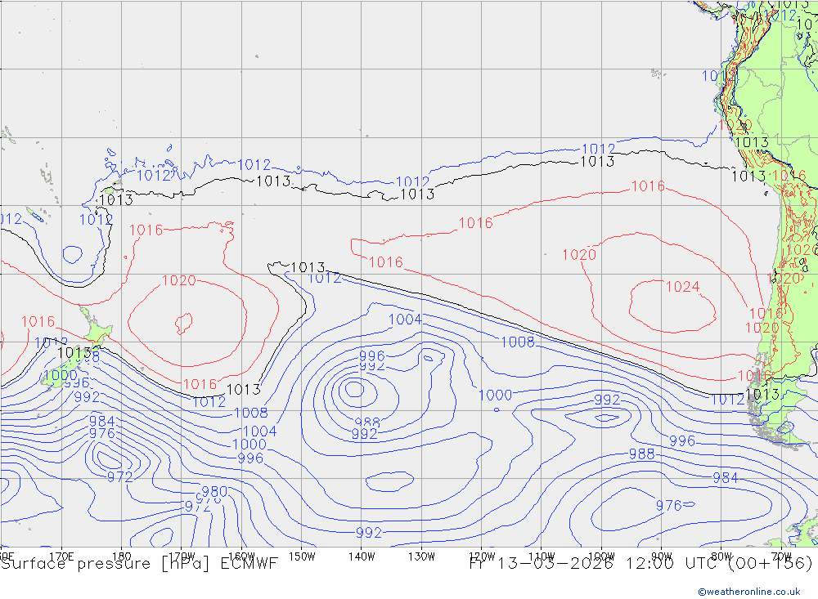The image size is (818, 599).
Task: Click the red "1020" label left of the 1024 high
Action: 579,255
